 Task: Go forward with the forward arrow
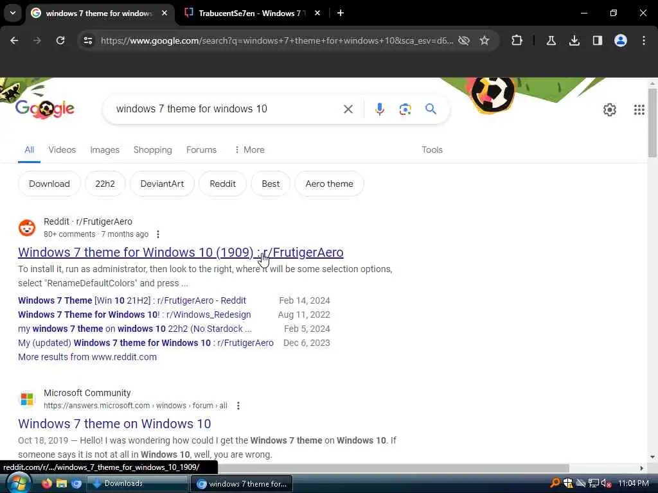click(x=37, y=40)
